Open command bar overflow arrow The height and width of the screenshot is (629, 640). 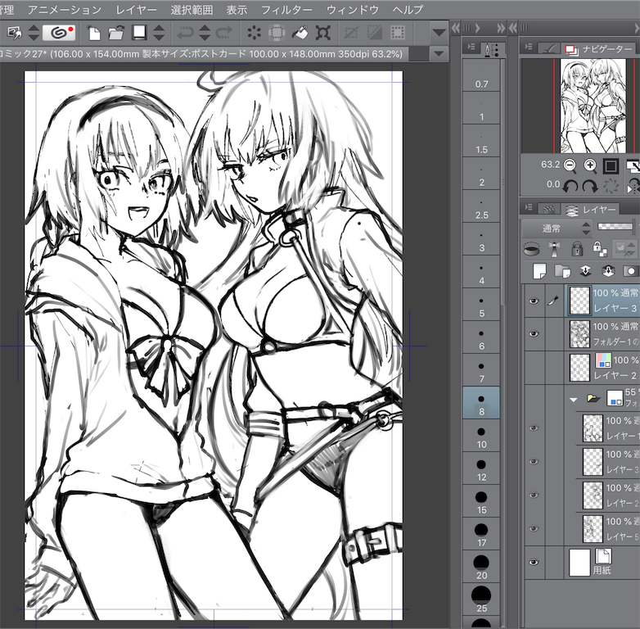[439, 32]
